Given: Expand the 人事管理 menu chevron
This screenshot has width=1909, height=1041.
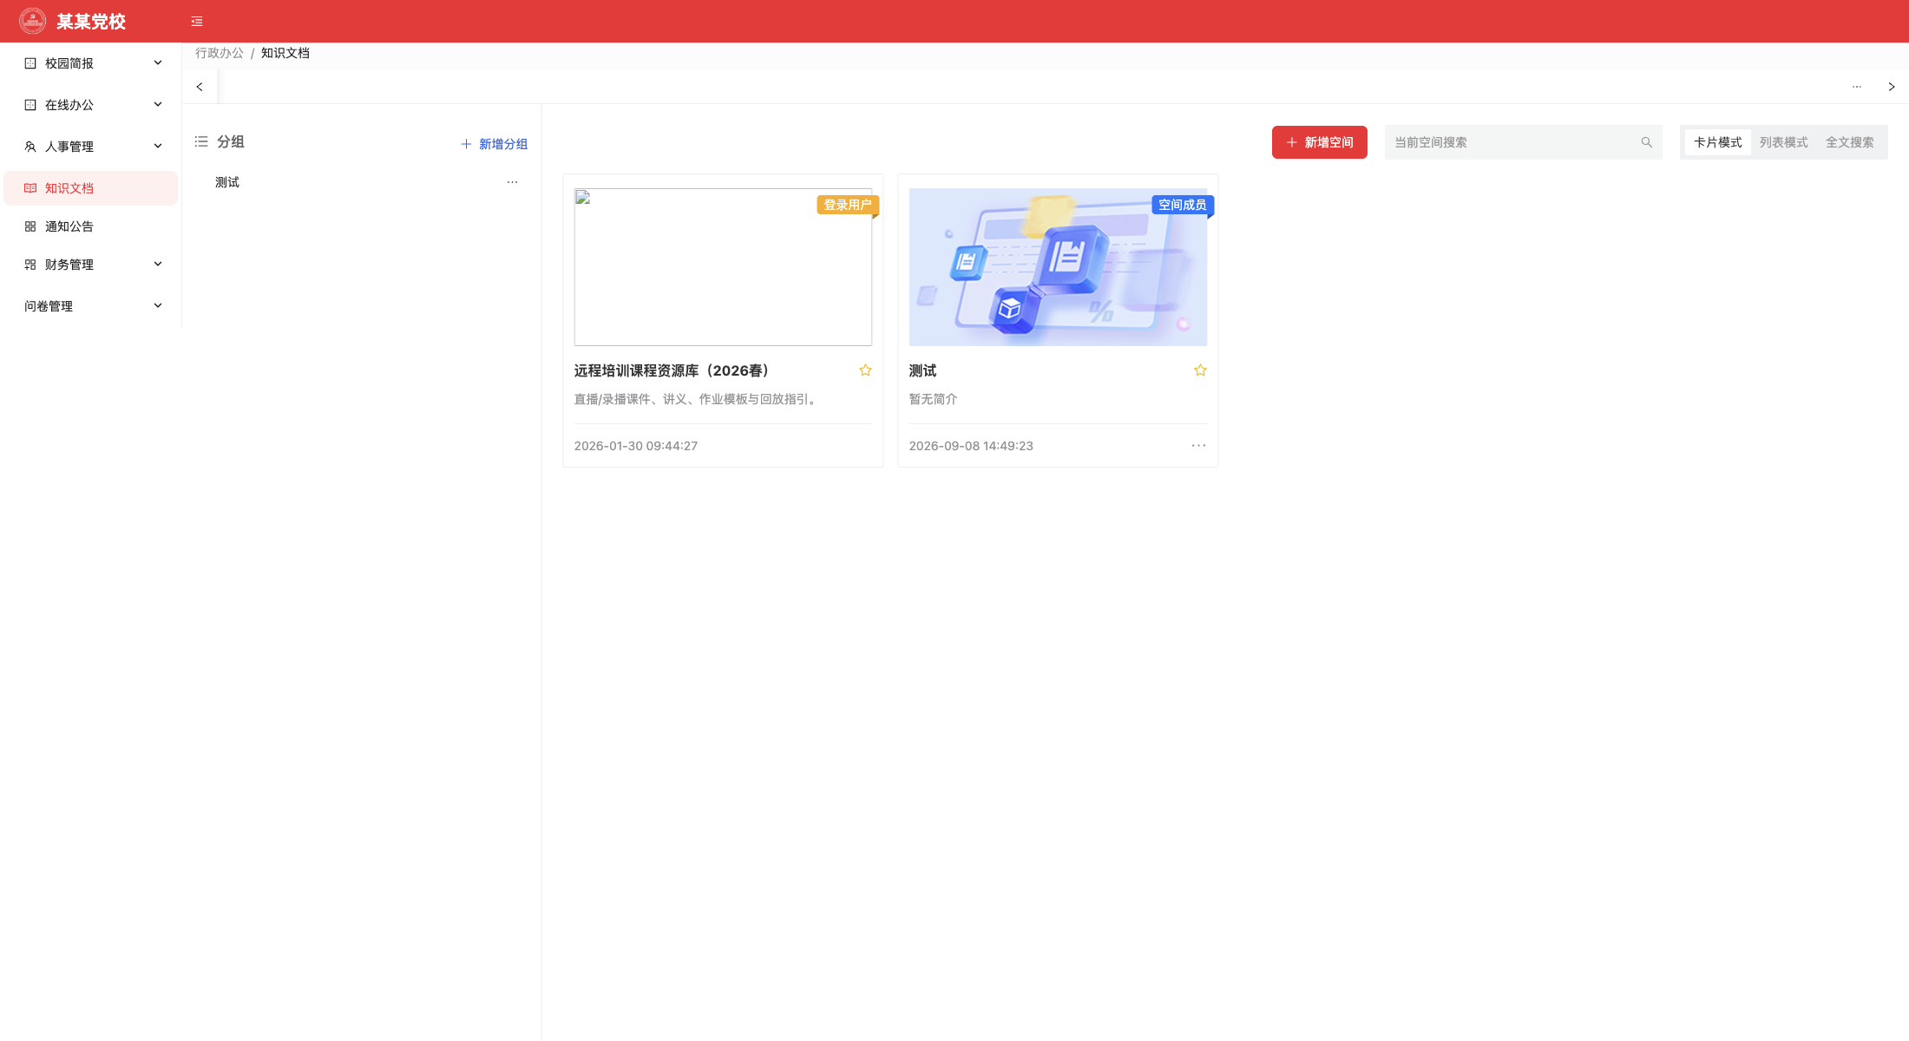Looking at the screenshot, I should [158, 146].
